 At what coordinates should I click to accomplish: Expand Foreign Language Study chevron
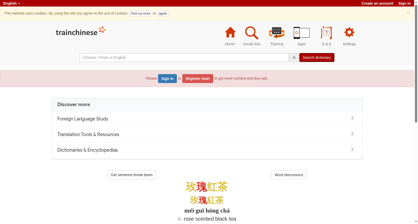click(x=352, y=118)
